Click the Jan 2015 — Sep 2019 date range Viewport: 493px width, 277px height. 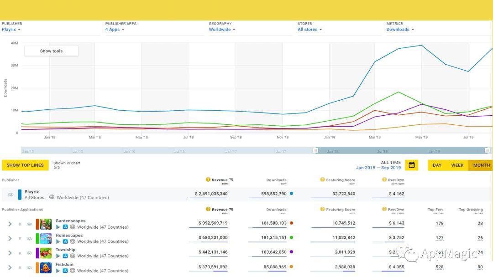click(378, 168)
